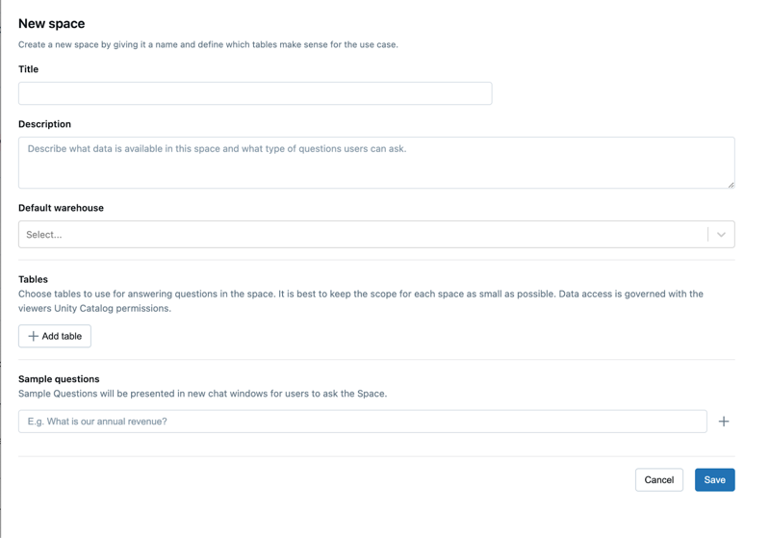Click the Sample Questions explanation text
The image size is (770, 538).
coord(202,394)
